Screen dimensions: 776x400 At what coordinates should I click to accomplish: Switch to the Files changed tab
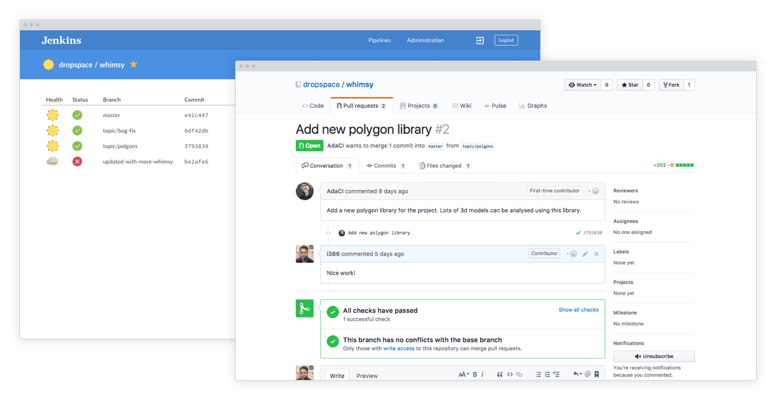445,165
